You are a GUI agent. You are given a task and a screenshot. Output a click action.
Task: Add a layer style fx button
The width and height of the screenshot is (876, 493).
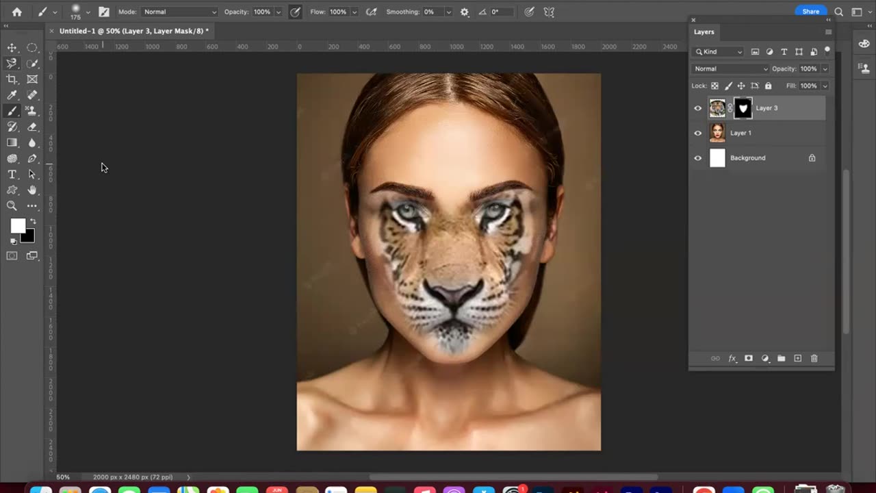(732, 358)
